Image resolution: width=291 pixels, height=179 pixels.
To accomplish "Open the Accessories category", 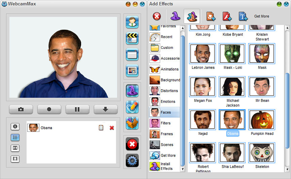I will pyautogui.click(x=164, y=58).
